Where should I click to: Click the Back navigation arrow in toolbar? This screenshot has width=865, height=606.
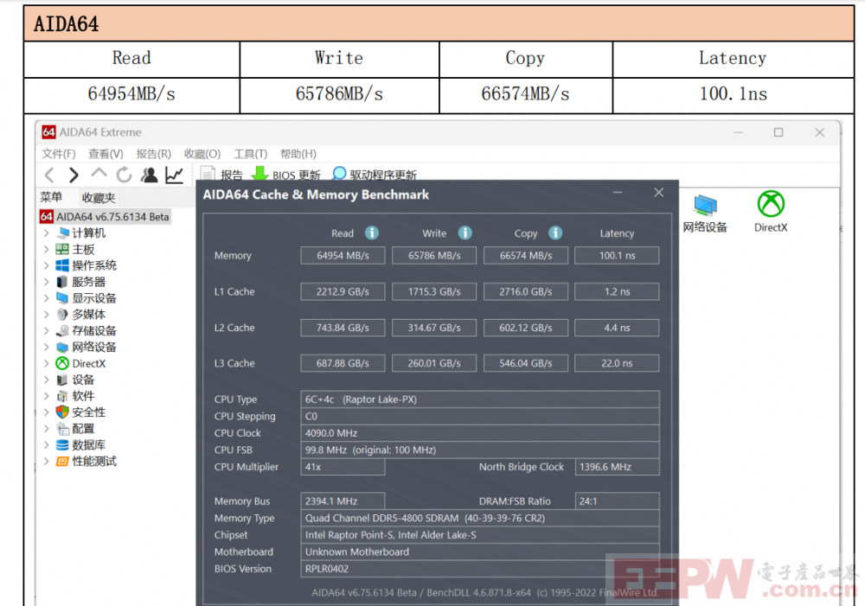49,175
